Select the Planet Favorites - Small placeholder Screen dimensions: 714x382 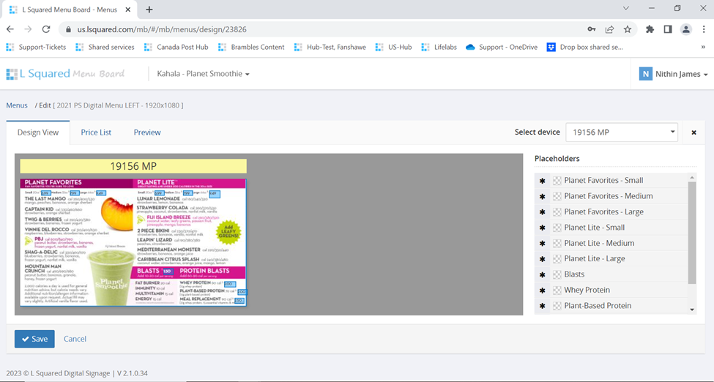pos(603,180)
